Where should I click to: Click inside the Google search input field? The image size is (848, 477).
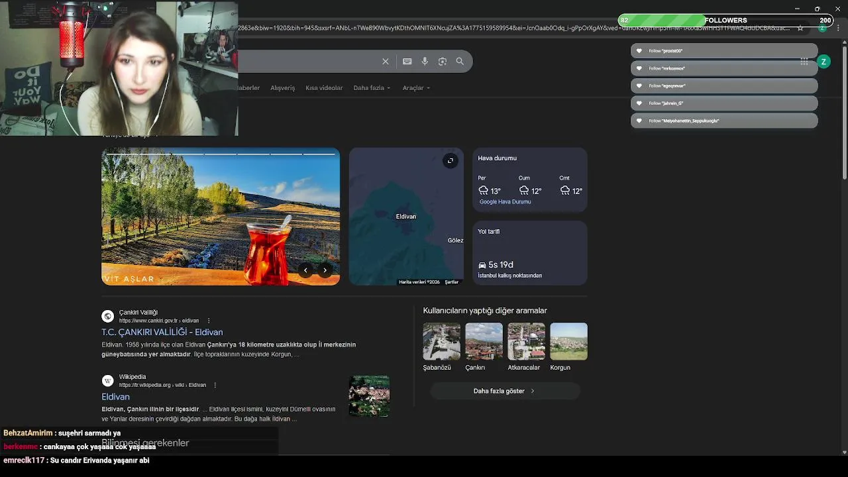click(308, 61)
